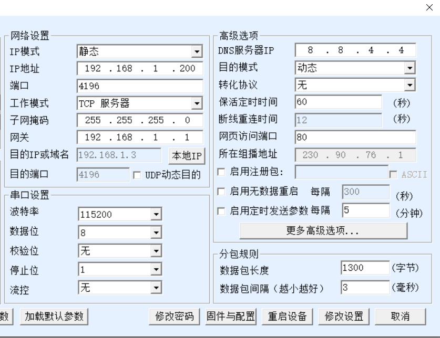
Task: Click the 端口 input field
Action: click(x=139, y=86)
